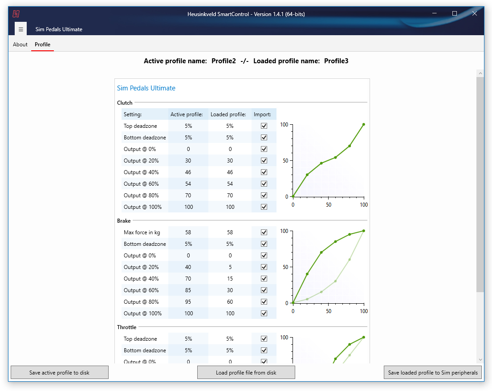Toggle Throttle Bottom deadzone import checkbox
The height and width of the screenshot is (391, 492).
point(264,350)
